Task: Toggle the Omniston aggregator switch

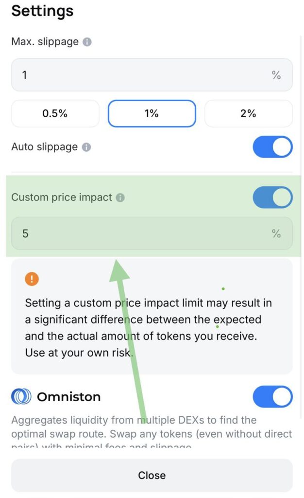Action: pyautogui.click(x=272, y=397)
